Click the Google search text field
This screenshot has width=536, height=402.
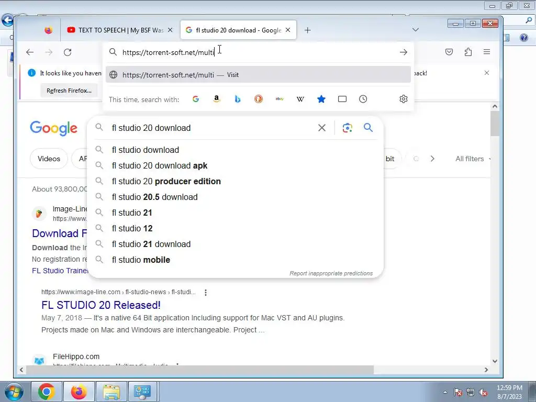[x=212, y=128]
